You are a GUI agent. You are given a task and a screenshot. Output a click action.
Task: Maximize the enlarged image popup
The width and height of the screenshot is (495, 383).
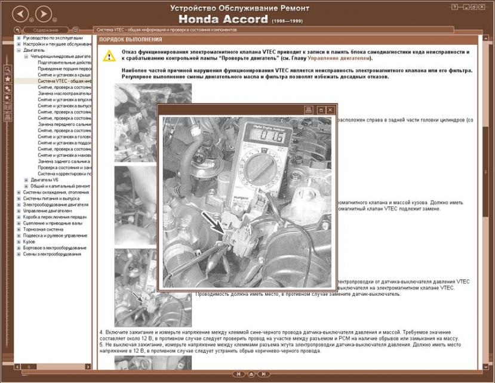[321, 110]
